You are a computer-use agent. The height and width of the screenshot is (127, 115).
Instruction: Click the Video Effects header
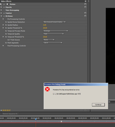click(x=6, y=1)
